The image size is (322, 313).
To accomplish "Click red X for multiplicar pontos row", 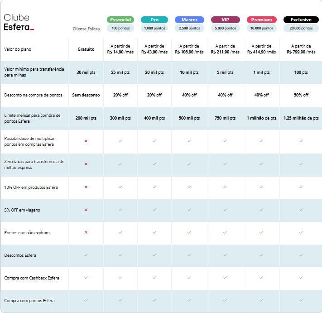I will tap(86, 141).
